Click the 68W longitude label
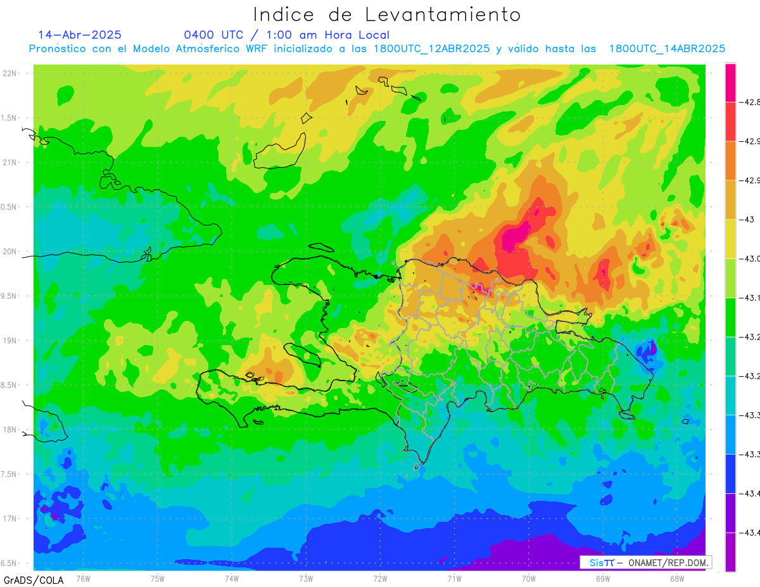This screenshot has width=760, height=587. 677,579
